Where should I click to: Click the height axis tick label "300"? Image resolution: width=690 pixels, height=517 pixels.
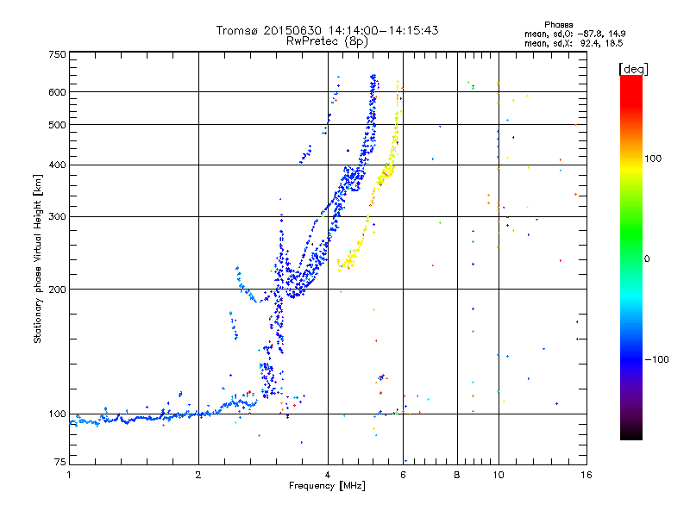57,217
